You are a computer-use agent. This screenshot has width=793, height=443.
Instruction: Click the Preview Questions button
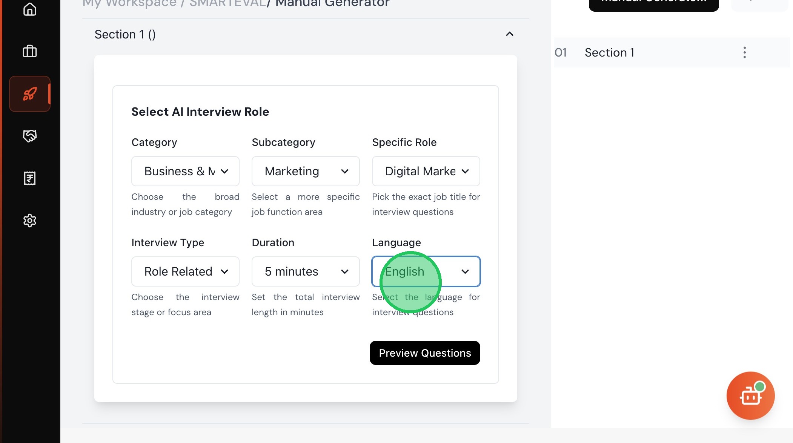(x=425, y=353)
